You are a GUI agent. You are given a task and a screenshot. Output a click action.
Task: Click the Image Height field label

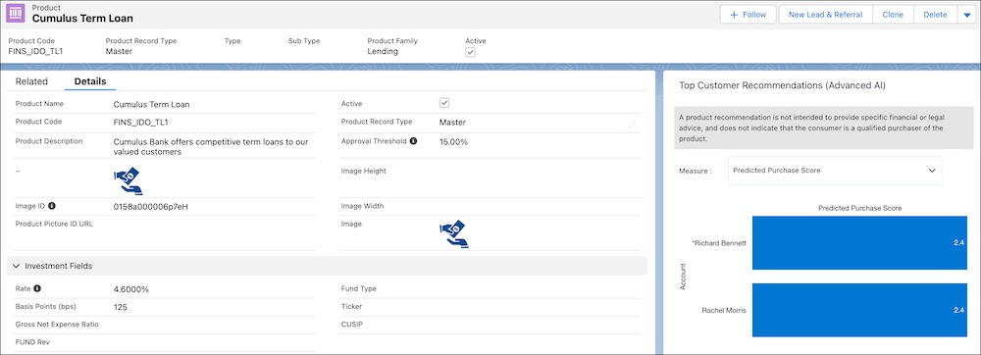pos(364,171)
